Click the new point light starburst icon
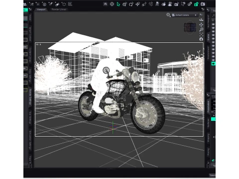 pos(38,4)
